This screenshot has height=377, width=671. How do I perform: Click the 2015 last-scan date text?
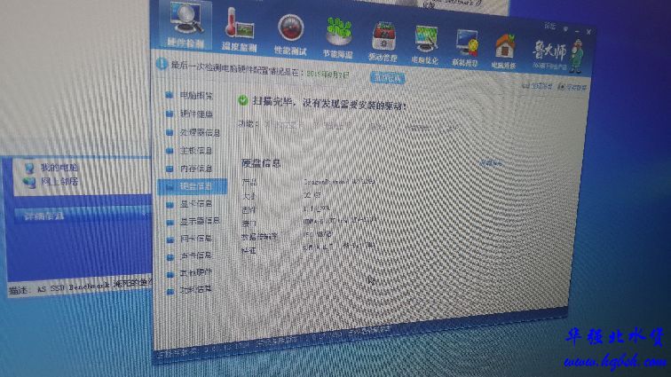328,74
